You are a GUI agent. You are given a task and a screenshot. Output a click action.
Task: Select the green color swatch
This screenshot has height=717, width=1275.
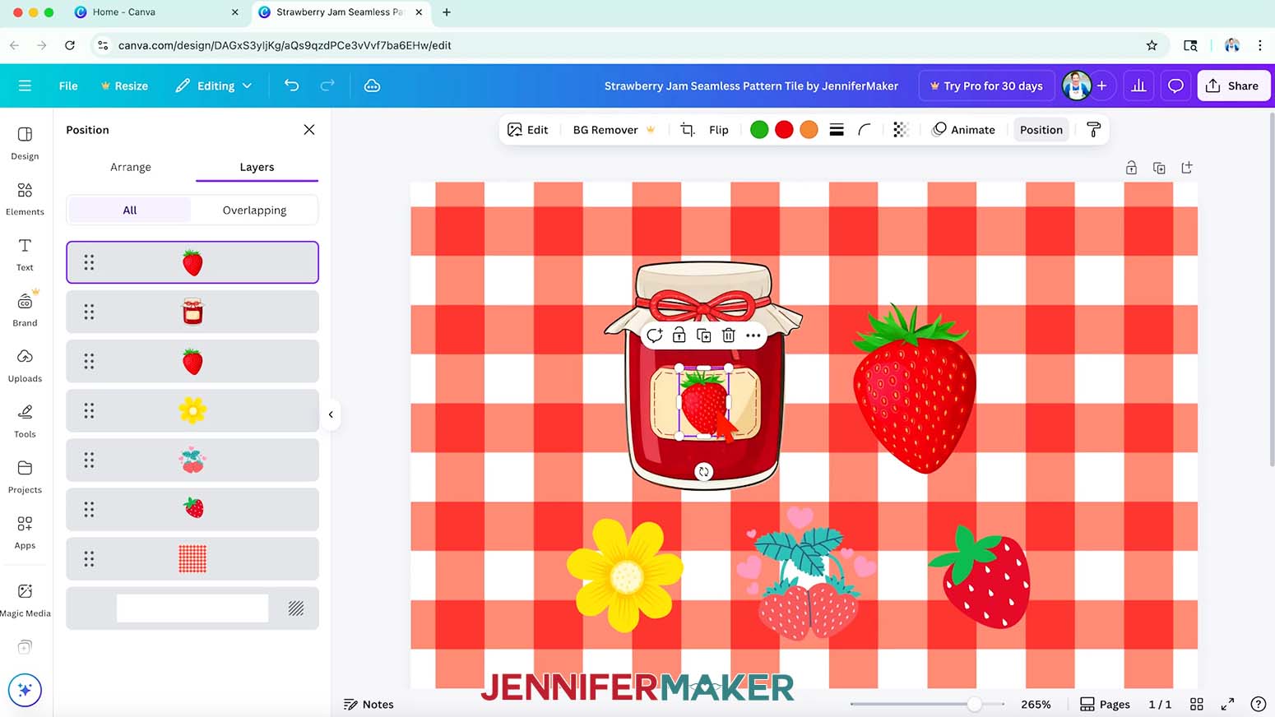(759, 130)
